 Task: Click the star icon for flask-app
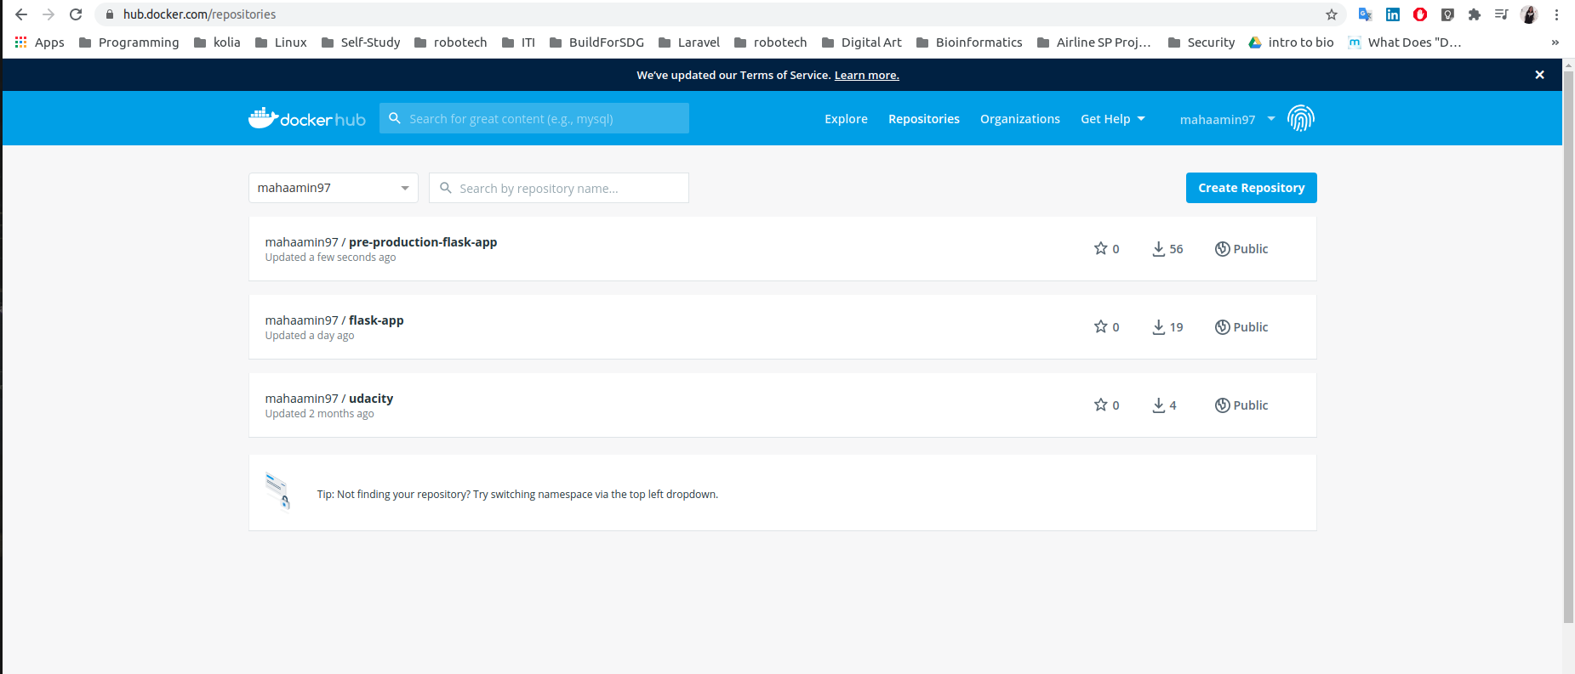click(x=1100, y=326)
